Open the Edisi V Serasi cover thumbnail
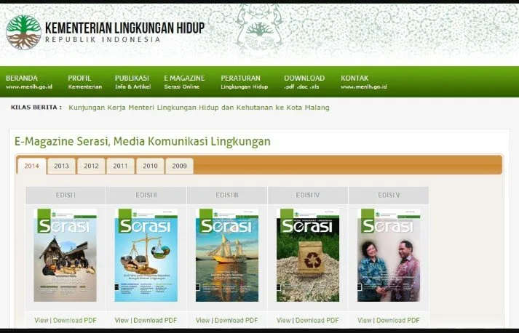This screenshot has height=333, width=519. (x=389, y=255)
